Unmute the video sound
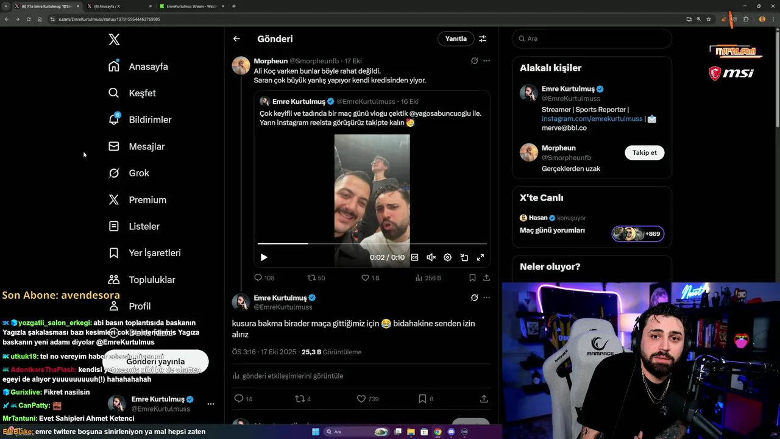 (x=431, y=257)
